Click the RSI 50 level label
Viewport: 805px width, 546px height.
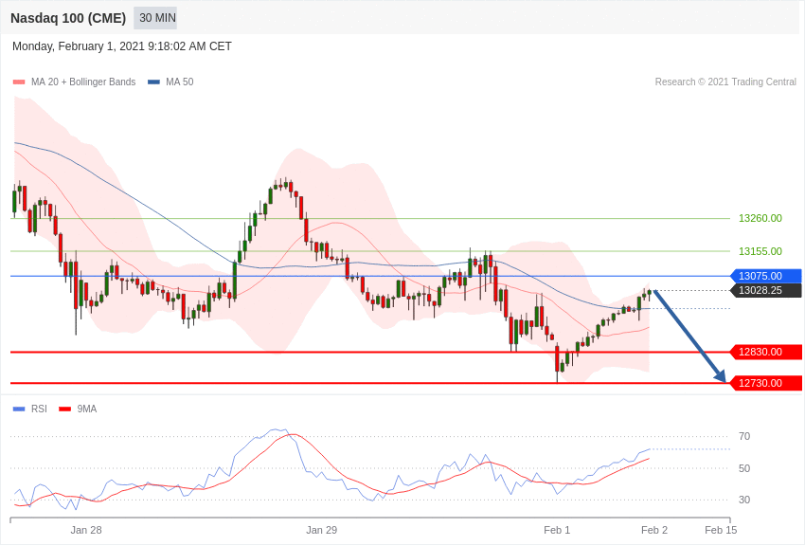744,468
